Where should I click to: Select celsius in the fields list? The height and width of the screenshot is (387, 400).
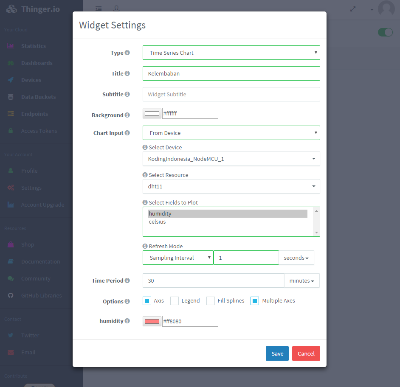pyautogui.click(x=228, y=222)
